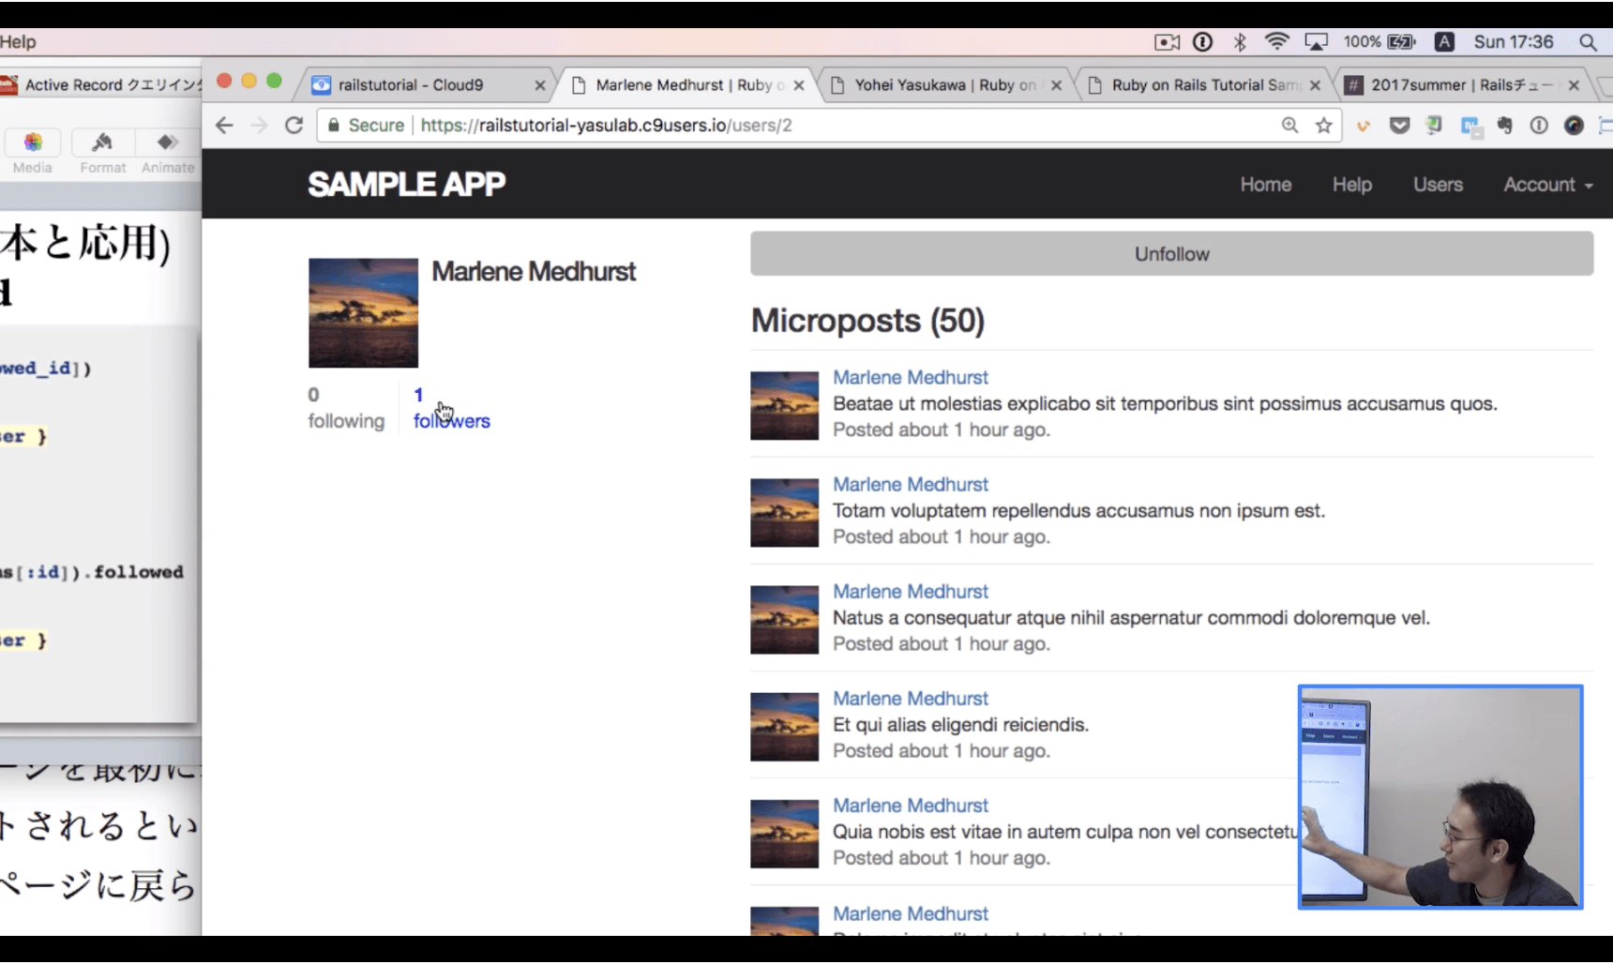Bookmark this page with the star icon
The image size is (1613, 964).
pos(1323,126)
